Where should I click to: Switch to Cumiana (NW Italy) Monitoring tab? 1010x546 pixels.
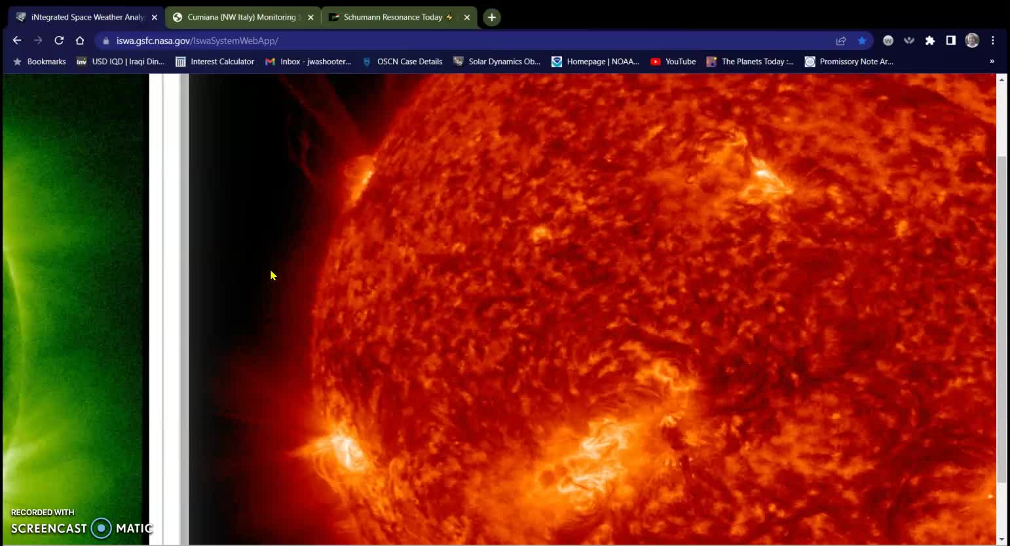[x=242, y=18]
